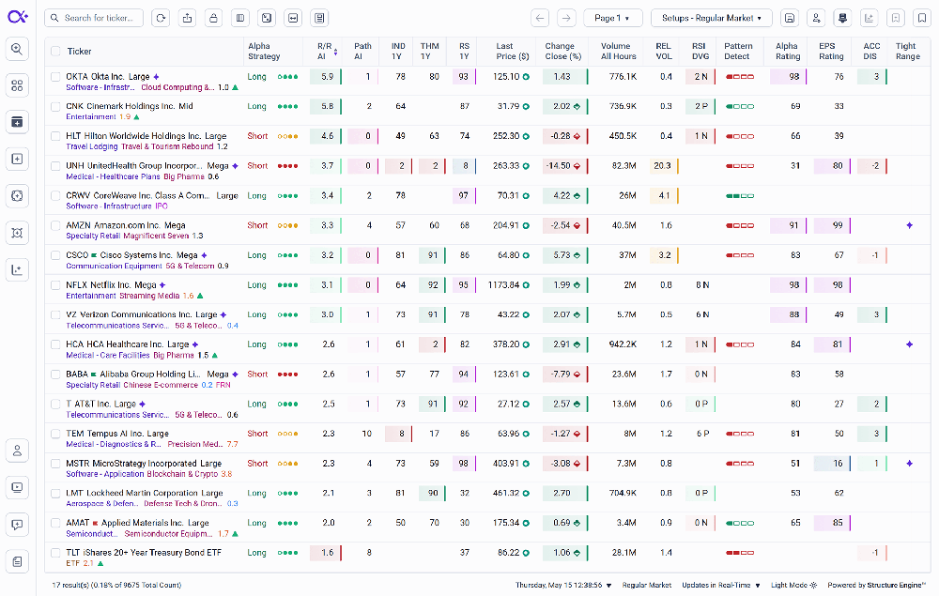This screenshot has height=596, width=939.
Task: Open the scan frame icon in sidebar
Action: click(x=17, y=233)
